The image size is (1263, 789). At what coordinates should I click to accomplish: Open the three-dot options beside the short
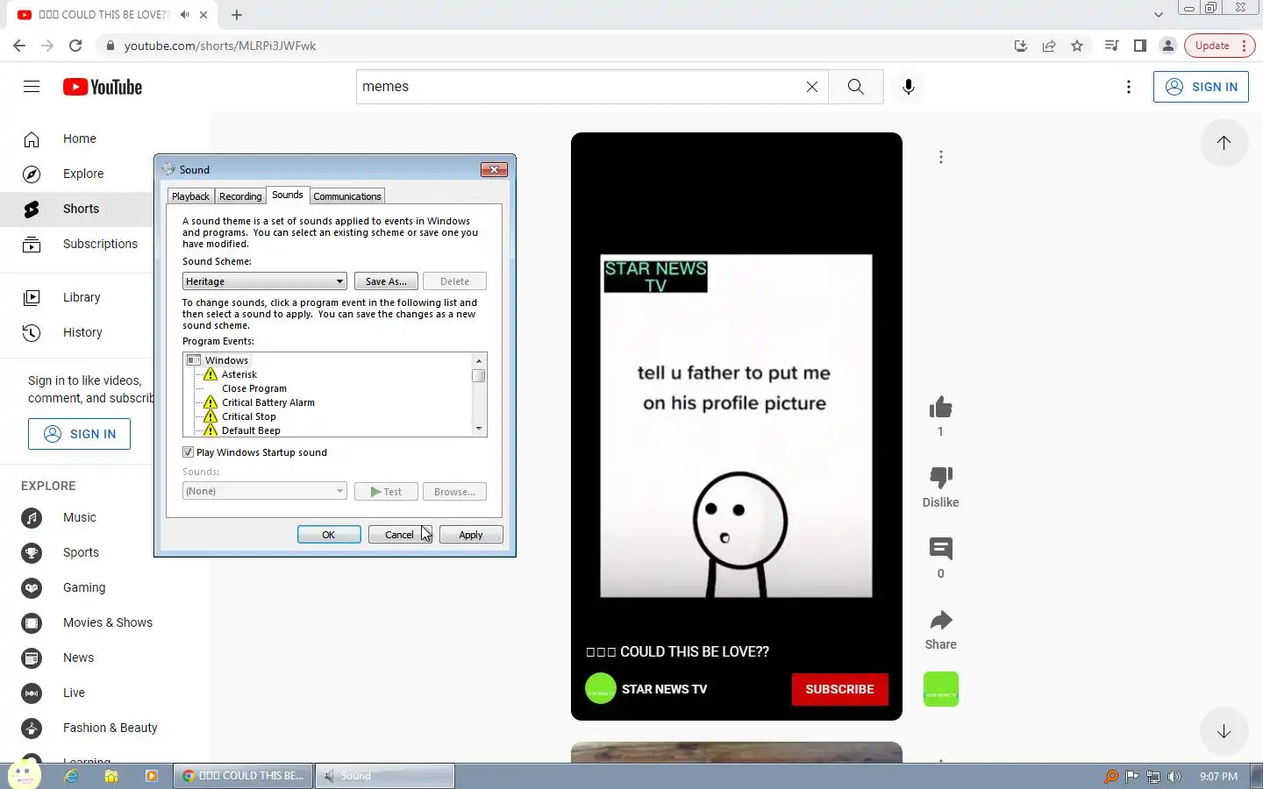coord(941,157)
